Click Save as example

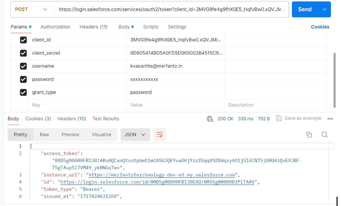(x=303, y=119)
